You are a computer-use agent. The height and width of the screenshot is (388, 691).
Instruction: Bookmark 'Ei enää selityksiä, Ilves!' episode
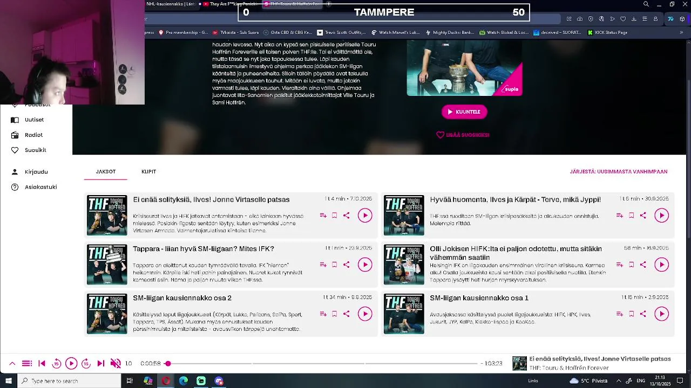pos(335,216)
